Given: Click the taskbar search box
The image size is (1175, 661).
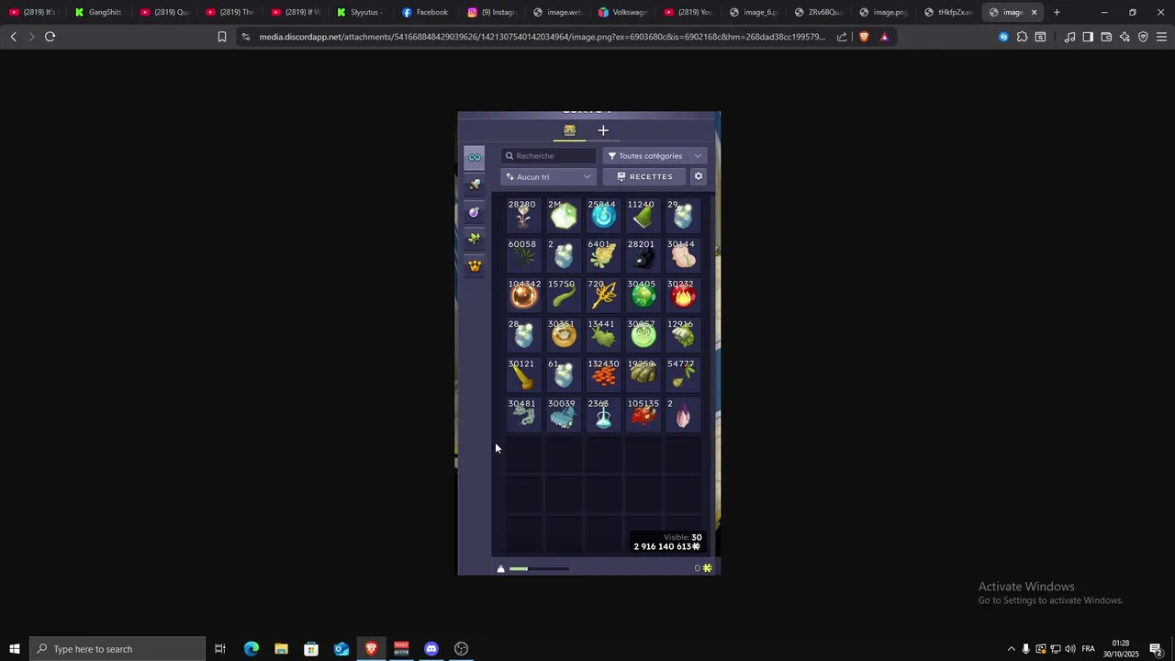Looking at the screenshot, I should tap(117, 649).
